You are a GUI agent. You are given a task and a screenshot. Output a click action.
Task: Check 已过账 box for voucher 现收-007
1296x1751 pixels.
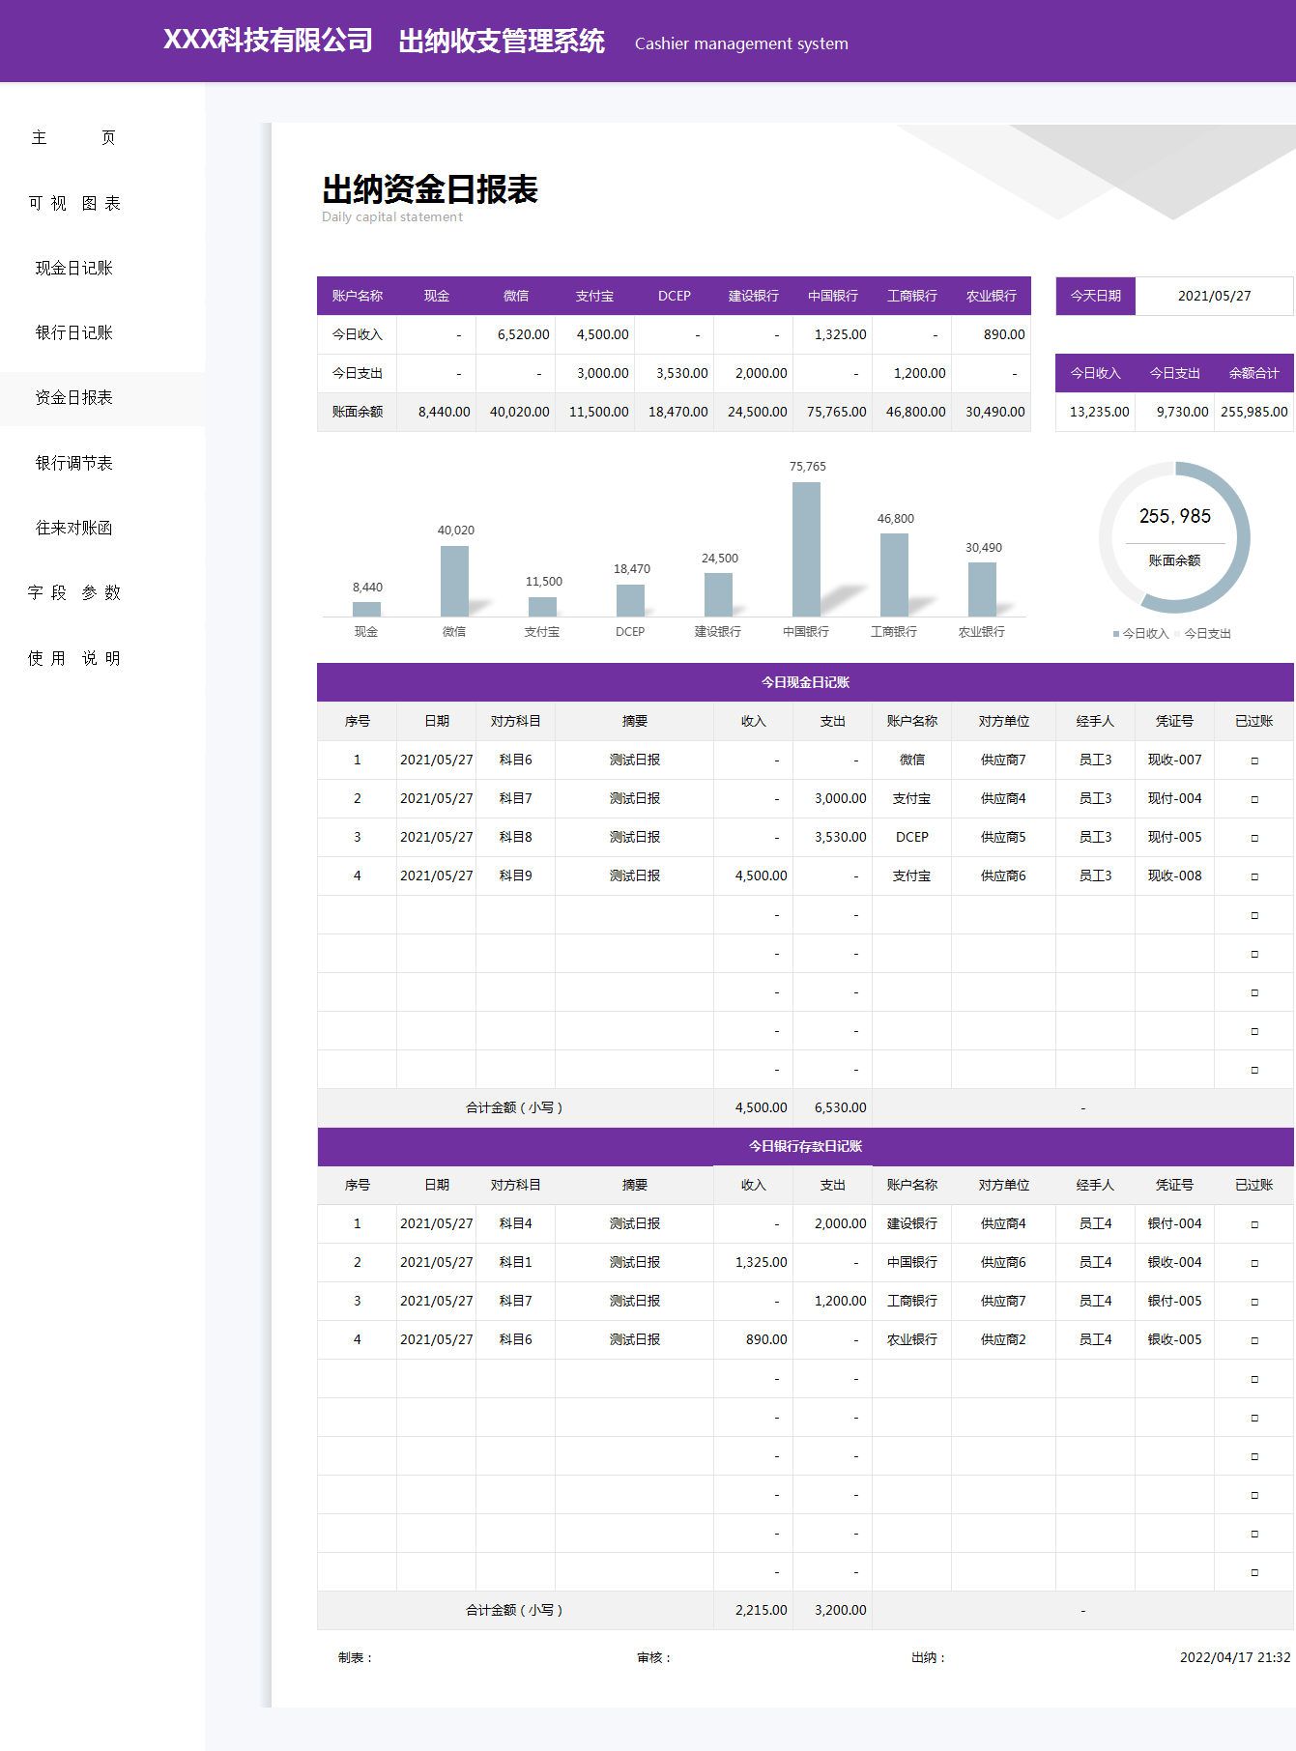click(x=1254, y=761)
